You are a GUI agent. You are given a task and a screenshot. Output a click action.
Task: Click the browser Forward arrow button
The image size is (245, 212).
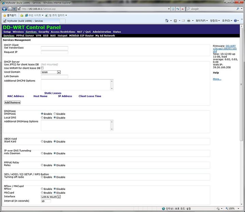pos(10,9)
